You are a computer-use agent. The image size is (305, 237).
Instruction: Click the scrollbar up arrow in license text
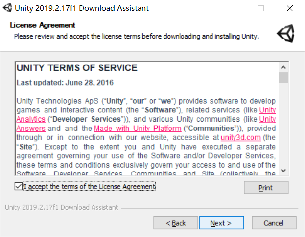click(x=283, y=67)
